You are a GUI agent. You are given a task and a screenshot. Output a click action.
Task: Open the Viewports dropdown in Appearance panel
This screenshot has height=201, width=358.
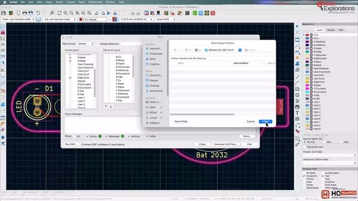[329, 163]
